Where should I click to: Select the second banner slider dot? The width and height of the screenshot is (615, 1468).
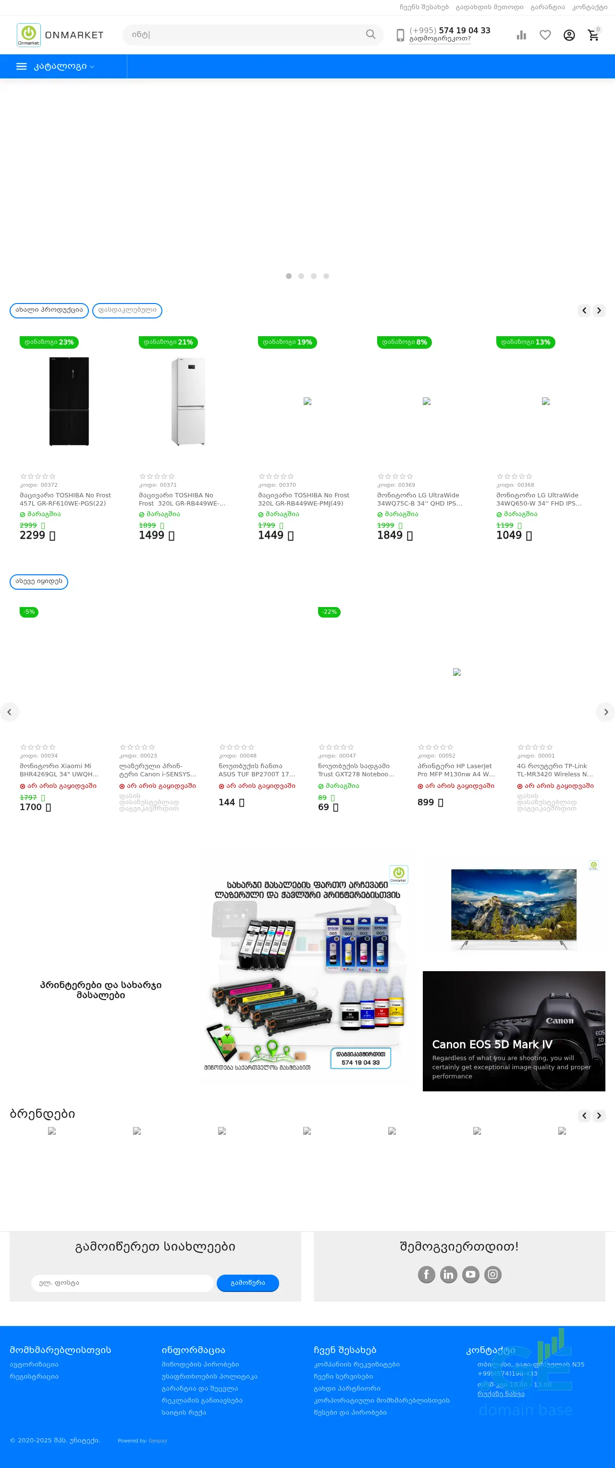tap(301, 276)
